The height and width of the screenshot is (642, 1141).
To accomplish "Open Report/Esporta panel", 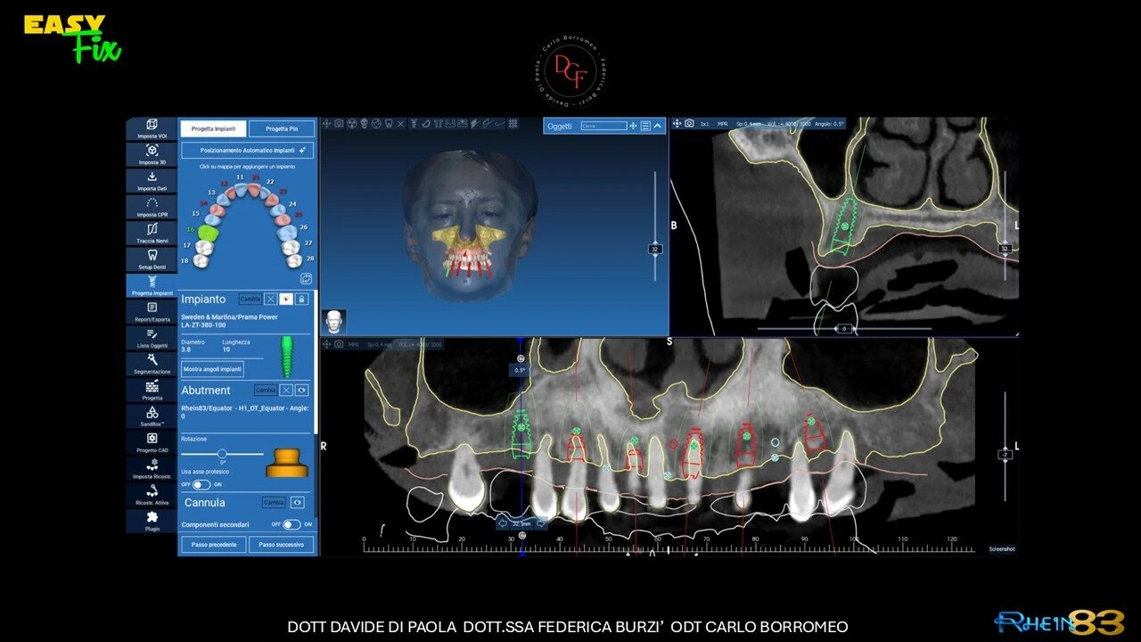I will coord(152,311).
